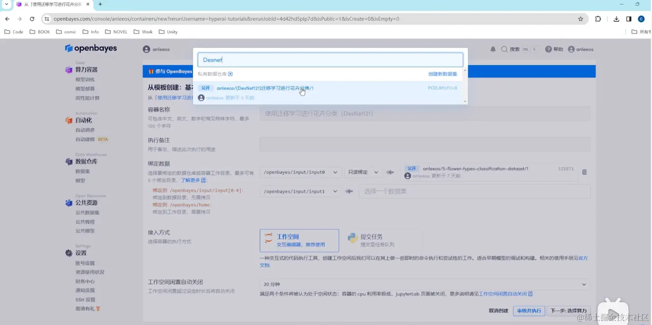Open browser downloads icon
Image resolution: width=652 pixels, height=325 pixels.
click(x=616, y=19)
